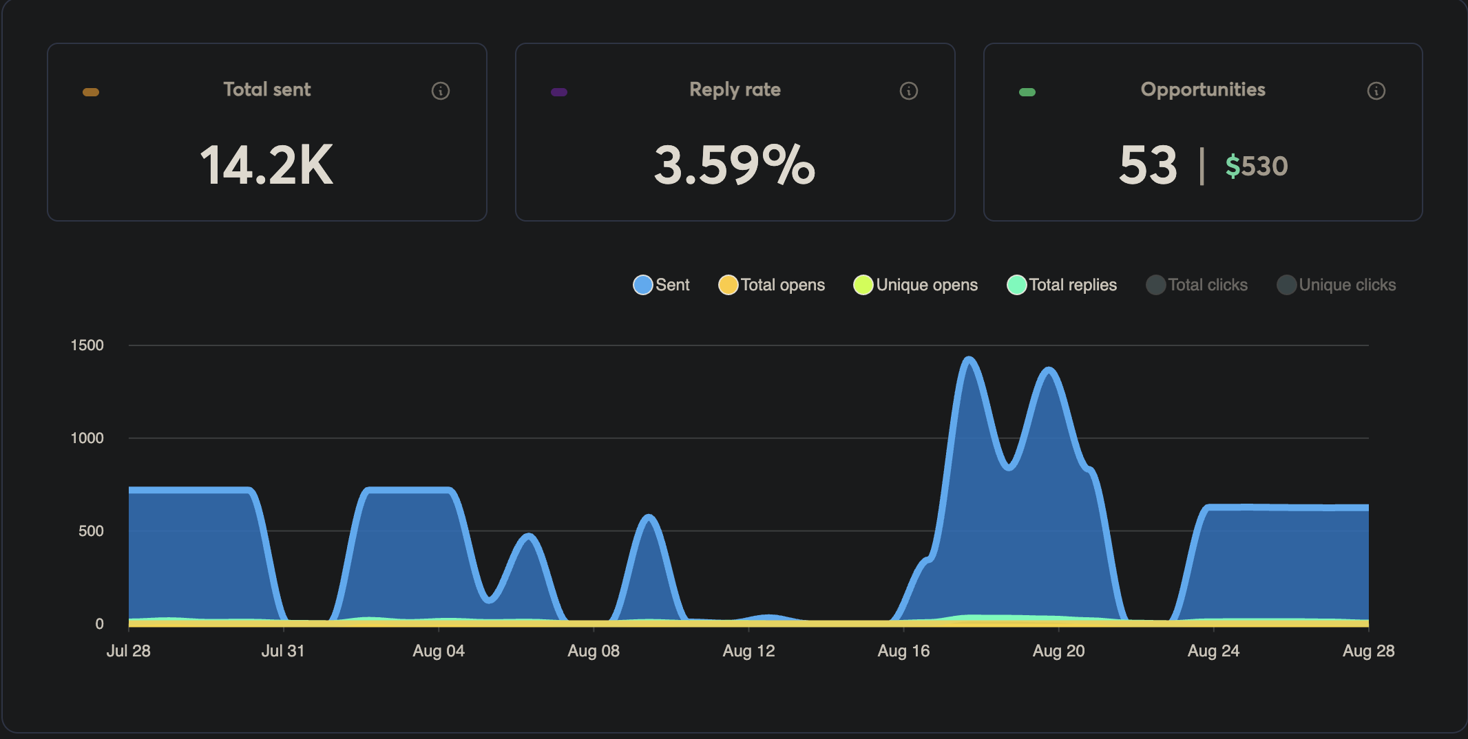The width and height of the screenshot is (1468, 739).
Task: Toggle the Sent series in the legend
Action: (661, 285)
